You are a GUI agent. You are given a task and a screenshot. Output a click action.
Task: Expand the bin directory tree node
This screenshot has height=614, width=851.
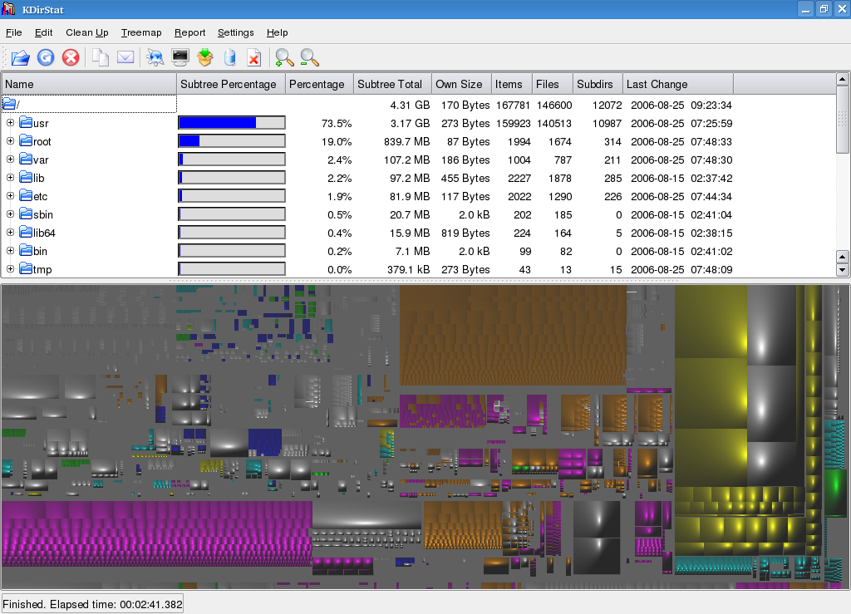coord(10,251)
